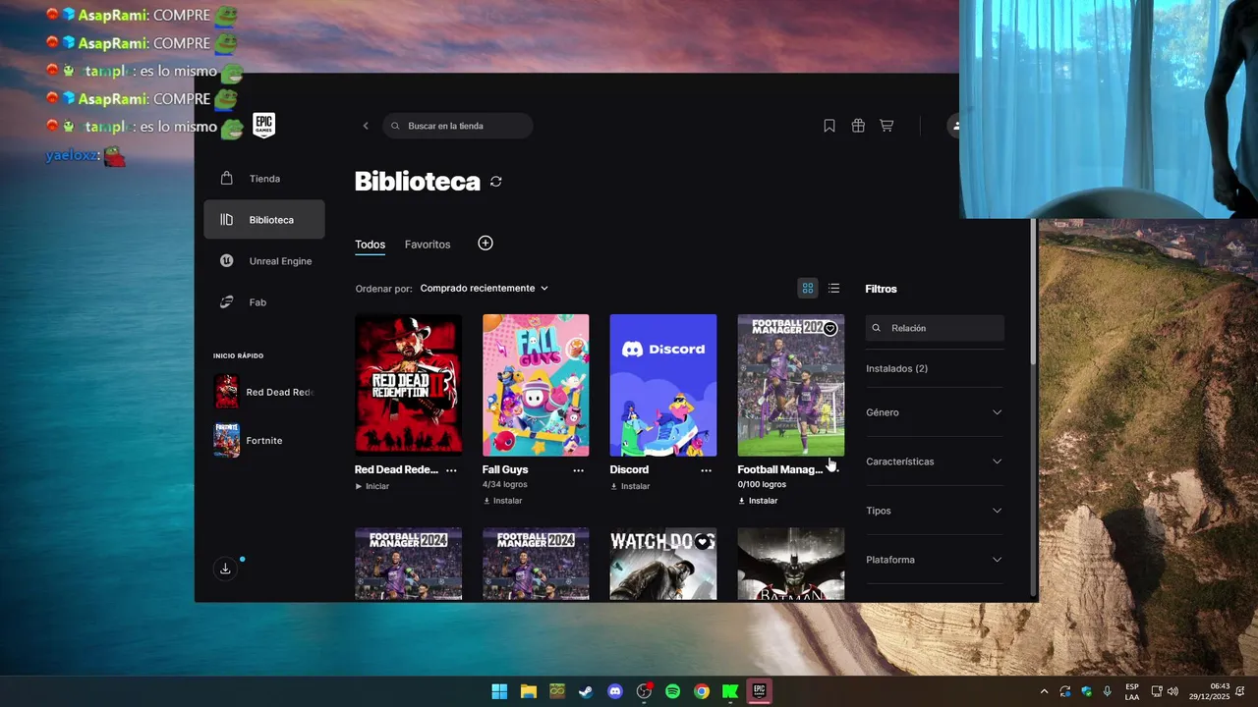Toggle favorite heart on Watch Dogs cover
The height and width of the screenshot is (707, 1258).
703,542
